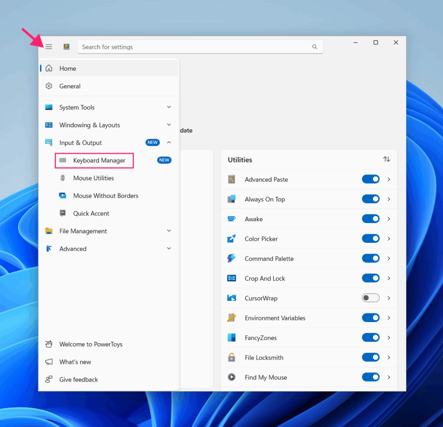Open the Mouse Utilities label
Image resolution: width=443 pixels, height=427 pixels.
93,178
